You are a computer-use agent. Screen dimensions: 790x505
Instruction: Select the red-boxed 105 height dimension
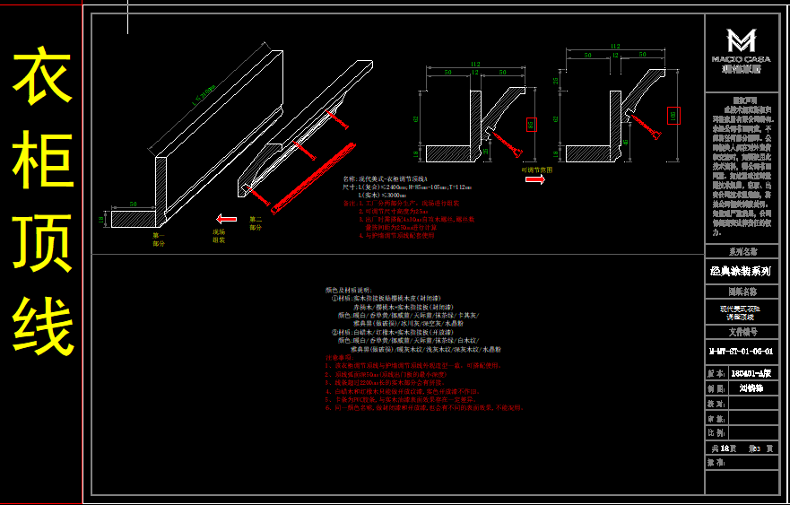pos(673,115)
